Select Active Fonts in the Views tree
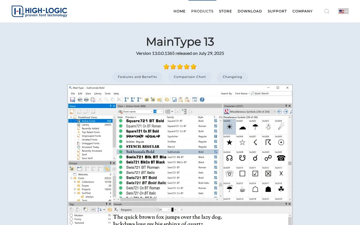Screen dimensions: 360x225 tap(90, 121)
